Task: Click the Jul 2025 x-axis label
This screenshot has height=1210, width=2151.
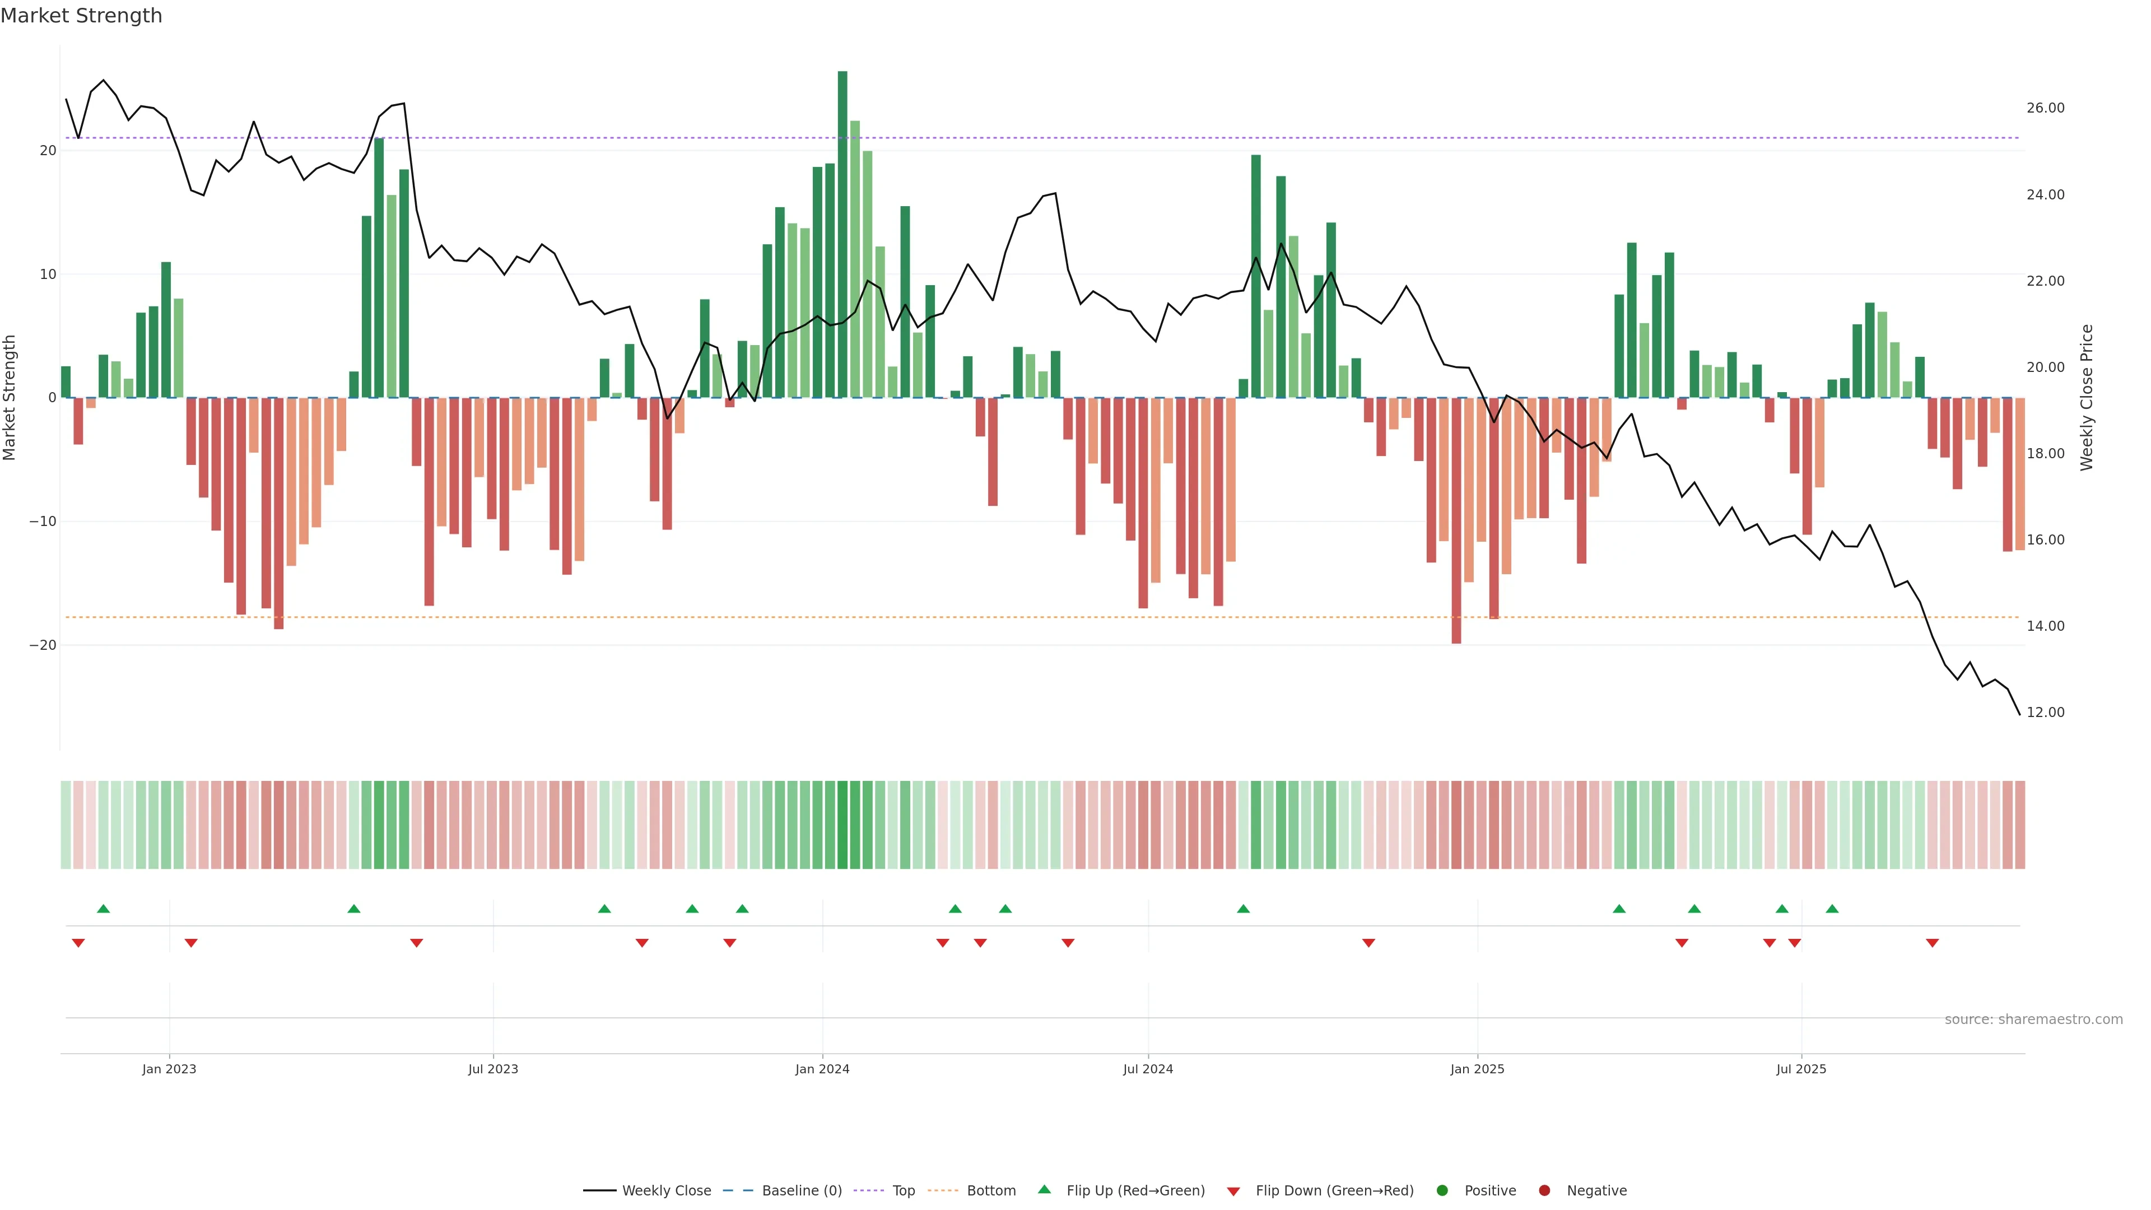Action: tap(1801, 1069)
